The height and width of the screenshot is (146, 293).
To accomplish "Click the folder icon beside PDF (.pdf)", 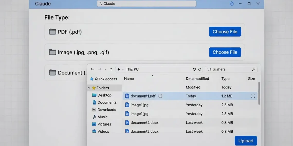I will 52,32.
